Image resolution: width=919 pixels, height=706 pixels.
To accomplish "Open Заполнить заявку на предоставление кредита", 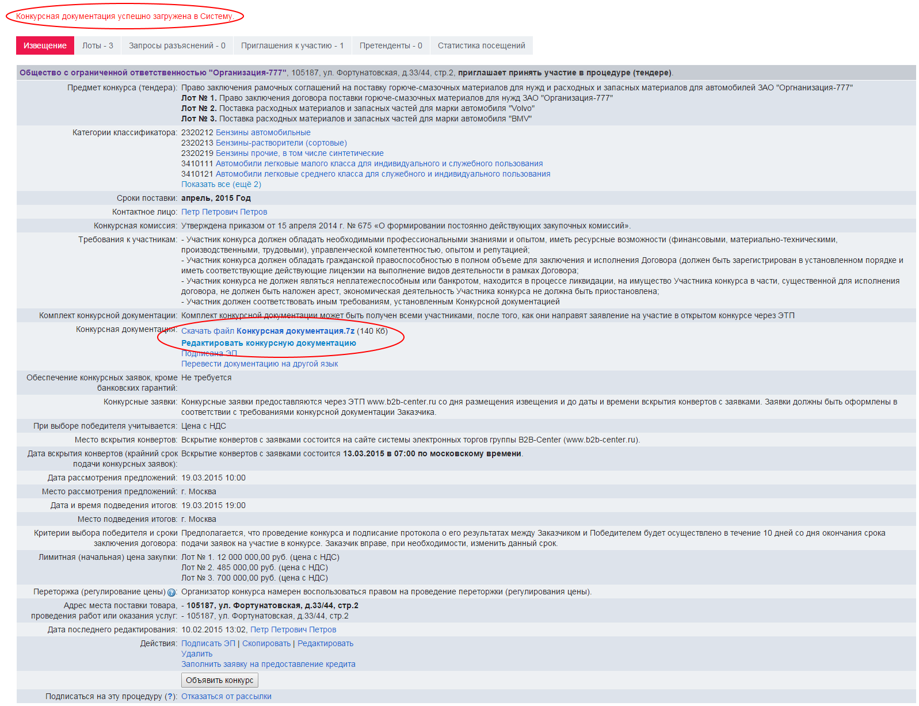I will click(x=268, y=664).
